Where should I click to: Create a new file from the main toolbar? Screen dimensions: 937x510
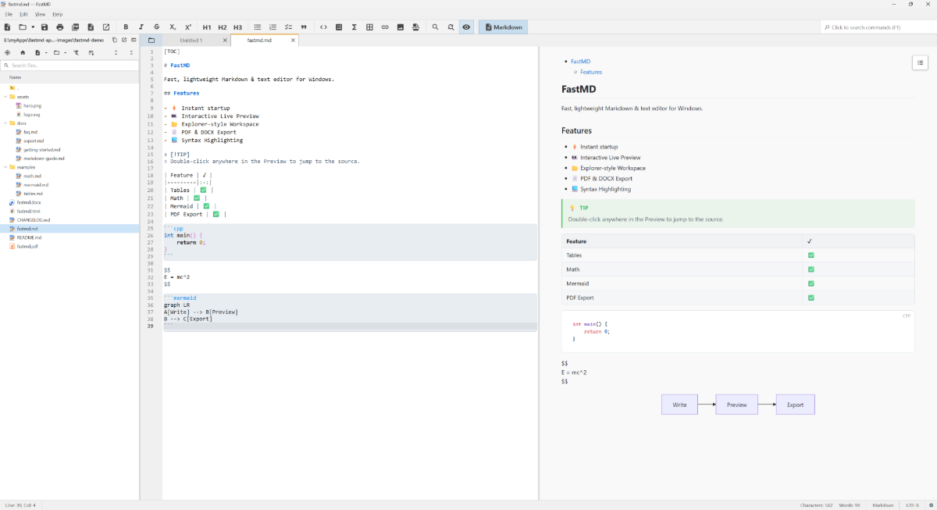coord(7,27)
